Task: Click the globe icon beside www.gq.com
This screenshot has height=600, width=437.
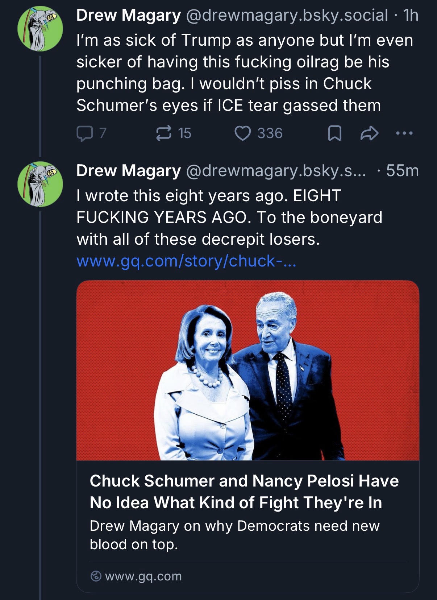Action: pos(96,576)
